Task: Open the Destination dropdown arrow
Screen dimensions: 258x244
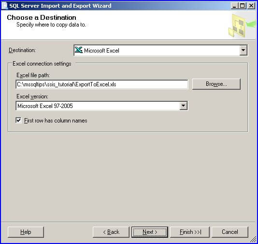Action: (x=243, y=50)
